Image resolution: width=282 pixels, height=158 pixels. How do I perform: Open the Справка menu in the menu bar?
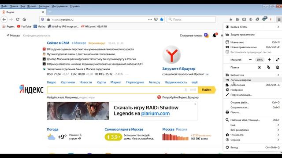tap(74, 6)
